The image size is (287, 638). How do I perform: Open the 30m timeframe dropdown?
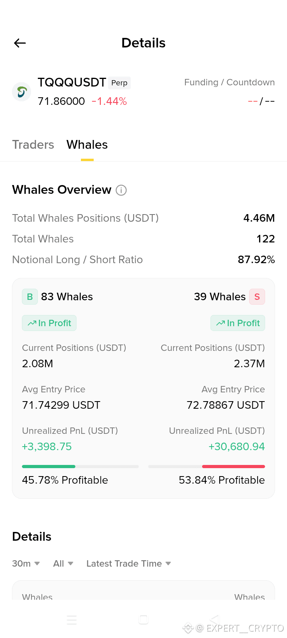(26, 563)
